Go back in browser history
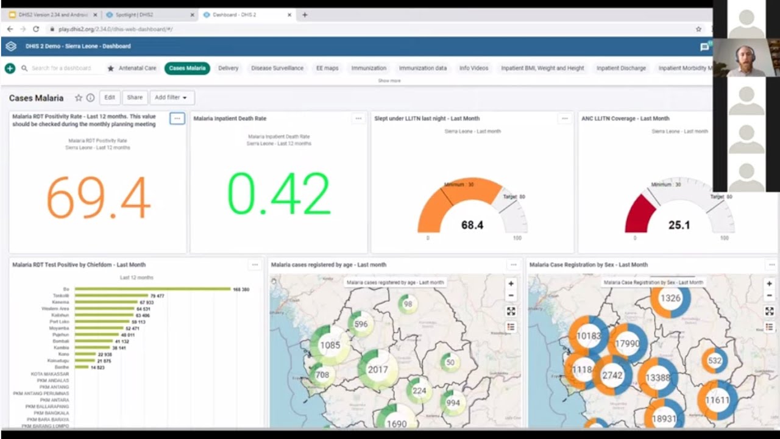Screen dimensions: 780x439 10,29
